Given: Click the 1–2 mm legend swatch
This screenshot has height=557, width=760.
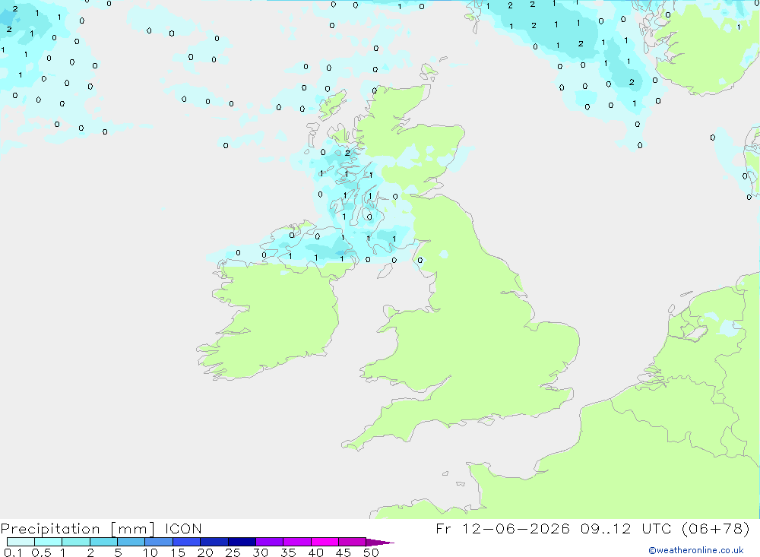Looking at the screenshot, I should tap(75, 542).
